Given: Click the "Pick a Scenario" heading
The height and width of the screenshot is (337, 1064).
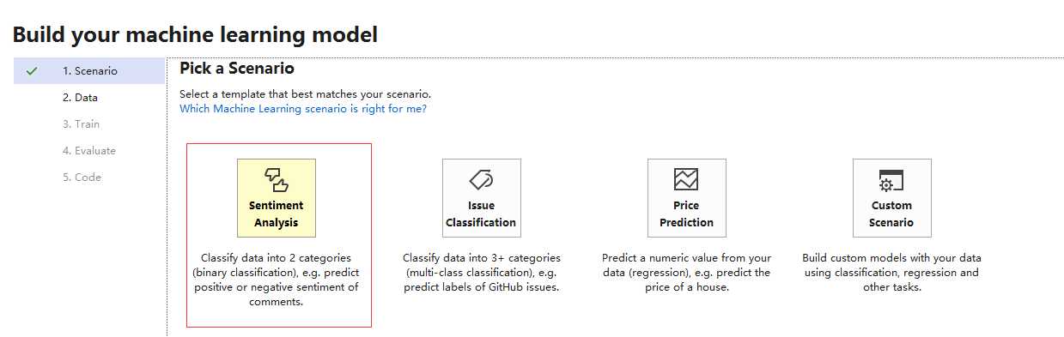Looking at the screenshot, I should (x=237, y=69).
